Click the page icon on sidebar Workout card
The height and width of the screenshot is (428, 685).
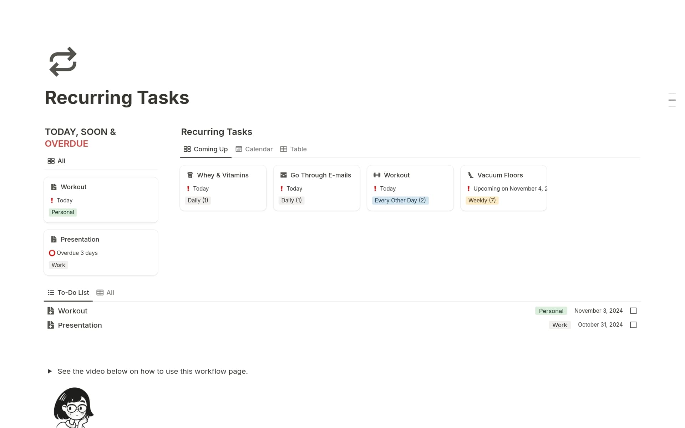[54, 187]
